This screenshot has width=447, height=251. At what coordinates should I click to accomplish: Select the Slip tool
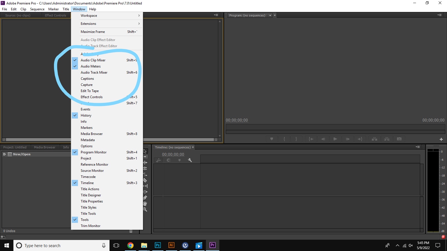click(145, 186)
